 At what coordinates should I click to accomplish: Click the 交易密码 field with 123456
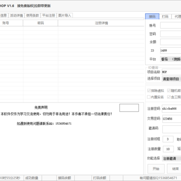171,119
